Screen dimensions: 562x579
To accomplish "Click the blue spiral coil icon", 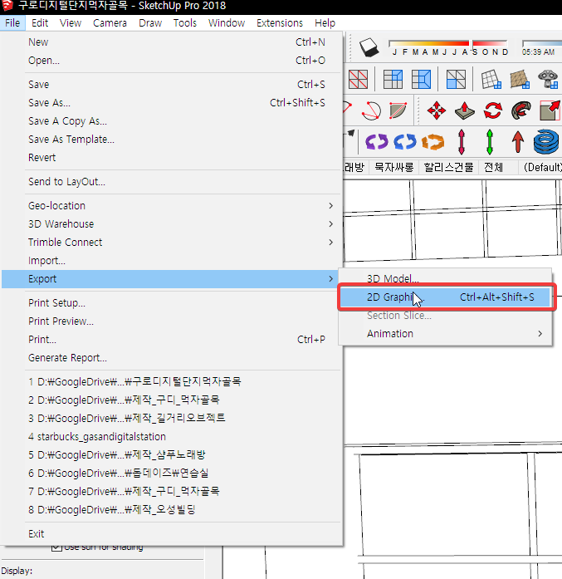I will pyautogui.click(x=546, y=141).
